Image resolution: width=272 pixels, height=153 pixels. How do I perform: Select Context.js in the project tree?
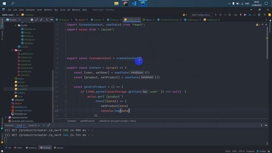click(21, 89)
